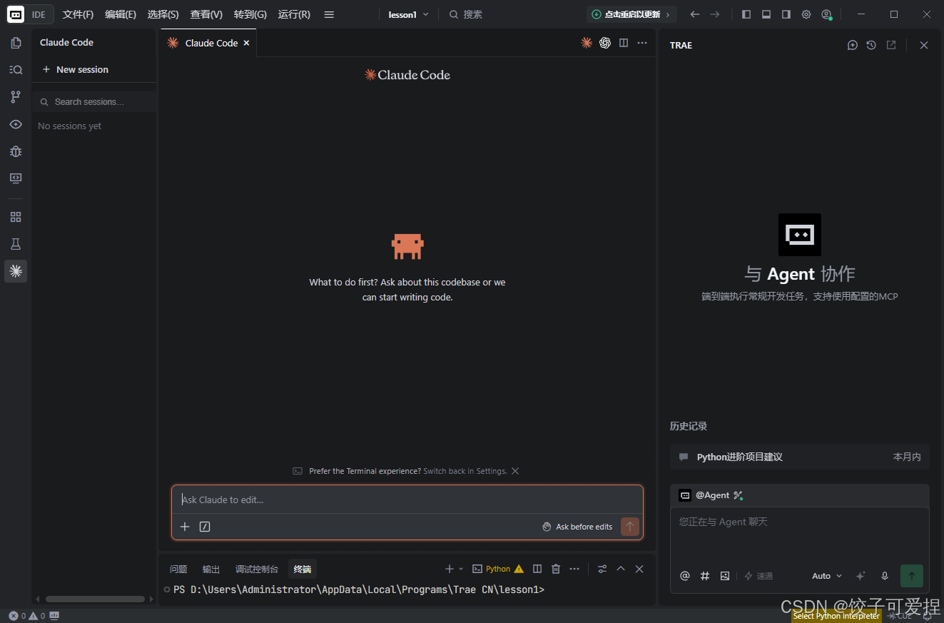The image size is (944, 623).
Task: Open the 运行(R) menu
Action: pyautogui.click(x=294, y=14)
